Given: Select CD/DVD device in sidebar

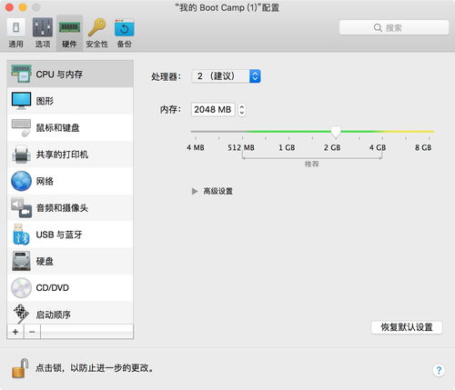Looking at the screenshot, I should pos(70,287).
